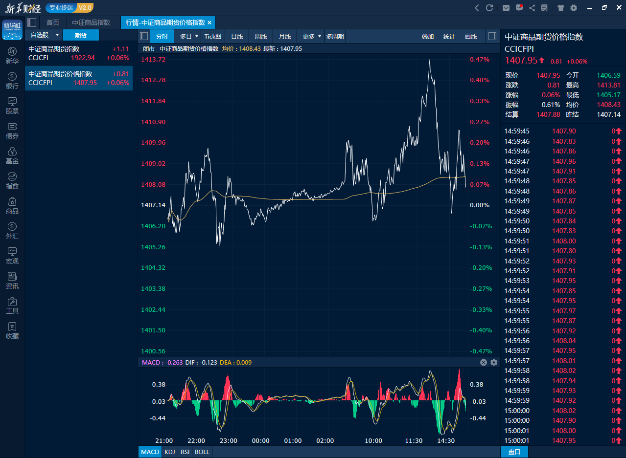Close the MACD indicator panel
The height and width of the screenshot is (458, 626).
tap(484, 362)
